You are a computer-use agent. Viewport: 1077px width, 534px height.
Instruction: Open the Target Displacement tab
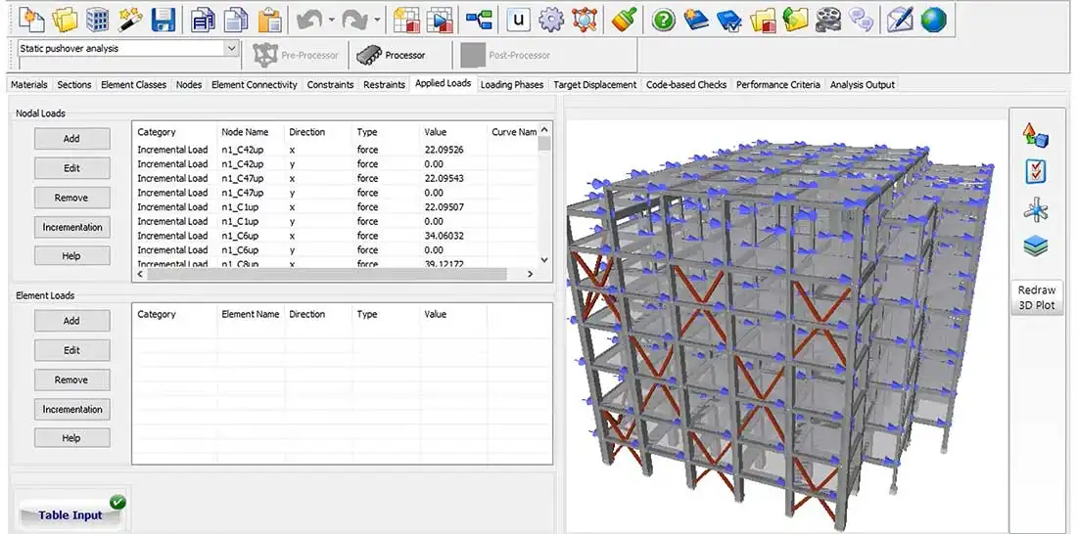595,84
